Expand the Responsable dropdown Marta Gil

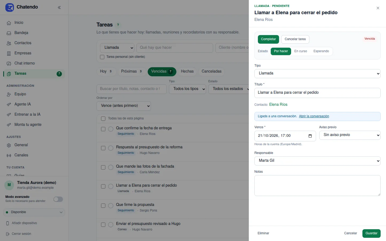pyautogui.click(x=317, y=161)
